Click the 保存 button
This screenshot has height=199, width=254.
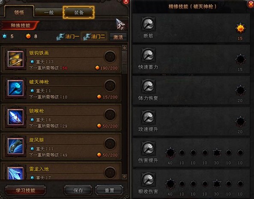click(78, 190)
